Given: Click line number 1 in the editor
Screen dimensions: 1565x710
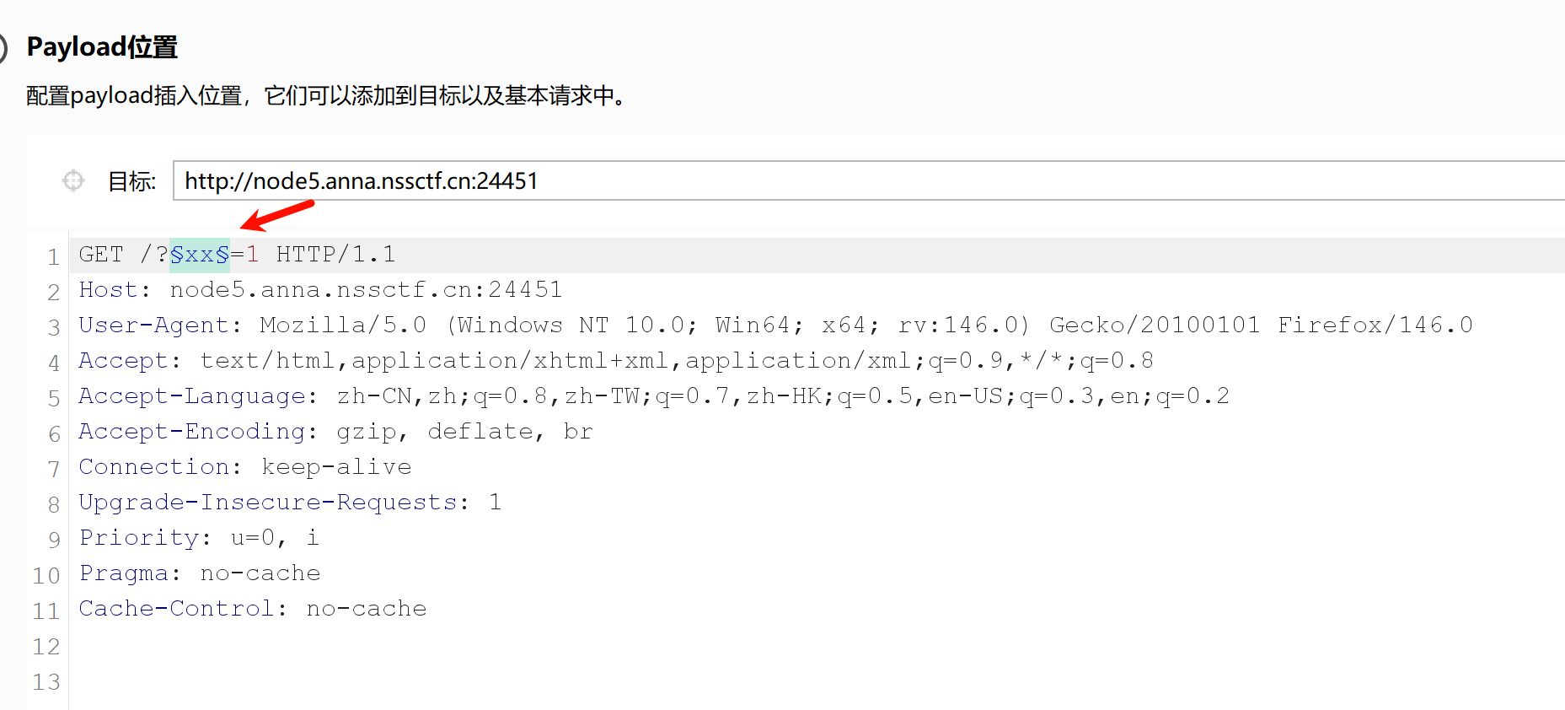Looking at the screenshot, I should coord(53,255).
